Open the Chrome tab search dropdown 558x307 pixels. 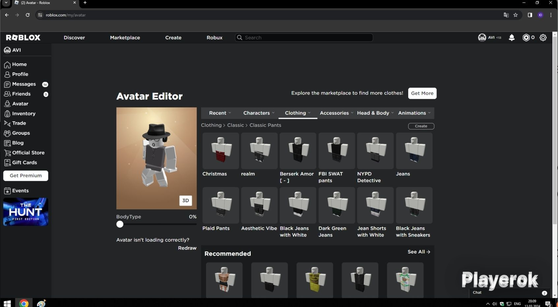coord(6,3)
